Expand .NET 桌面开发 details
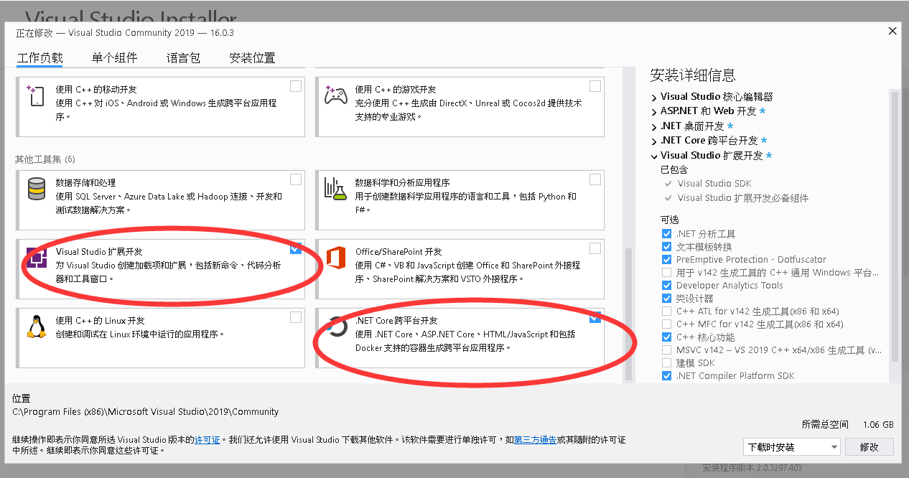The height and width of the screenshot is (478, 909). click(654, 126)
